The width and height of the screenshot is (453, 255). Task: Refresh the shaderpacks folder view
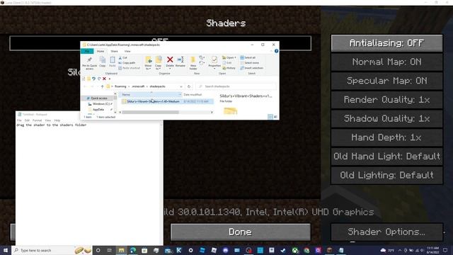(189, 86)
